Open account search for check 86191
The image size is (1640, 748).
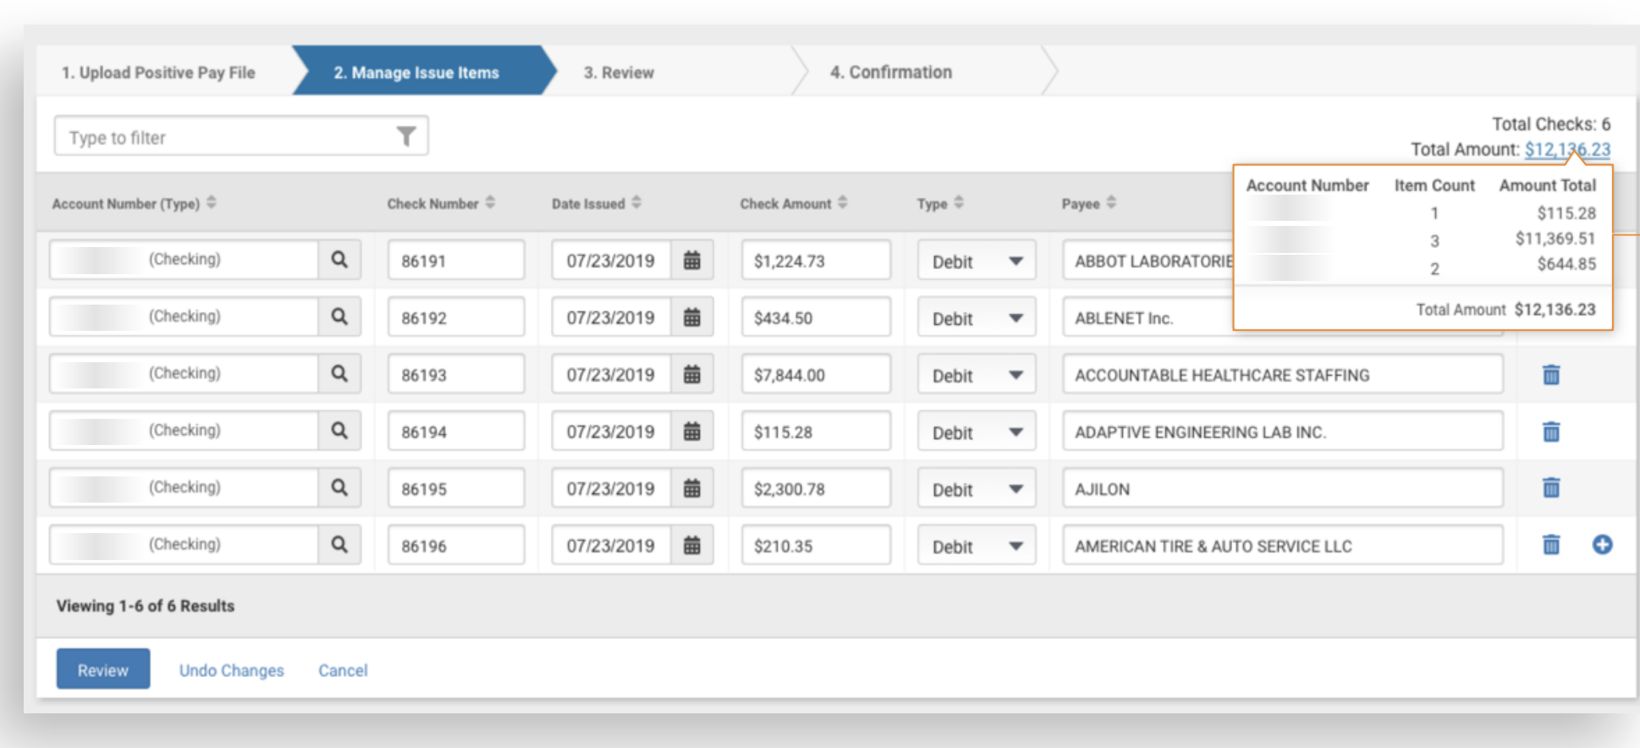[339, 260]
